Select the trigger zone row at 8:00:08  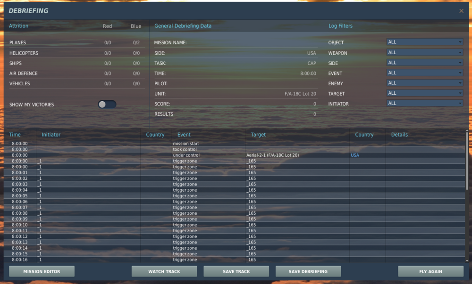[x=234, y=213]
